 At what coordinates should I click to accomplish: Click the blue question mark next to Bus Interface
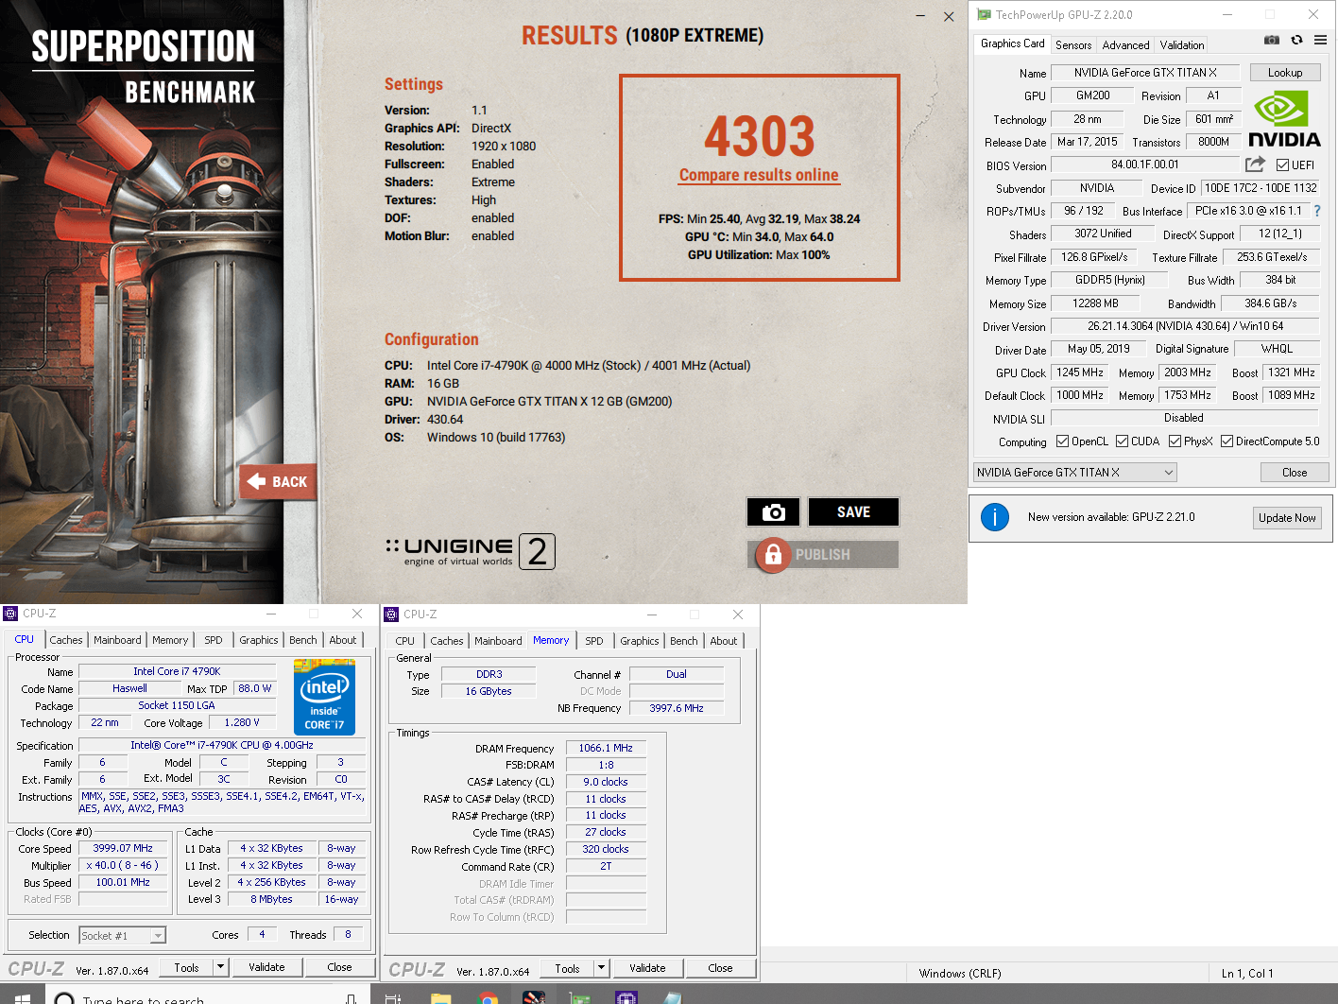click(x=1317, y=211)
